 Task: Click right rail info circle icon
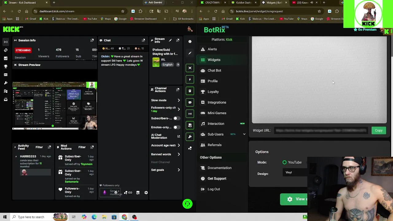pyautogui.click(x=190, y=41)
